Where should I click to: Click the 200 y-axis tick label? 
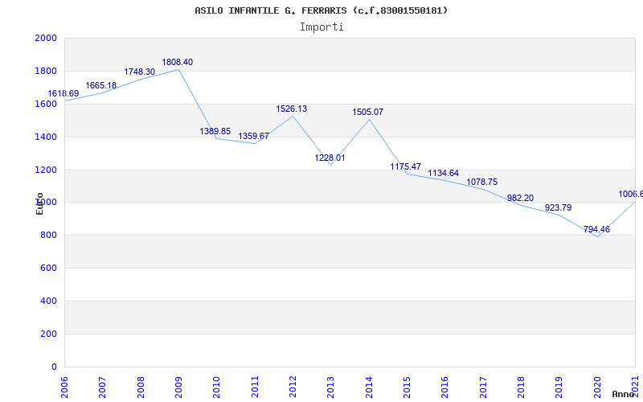tap(49, 334)
